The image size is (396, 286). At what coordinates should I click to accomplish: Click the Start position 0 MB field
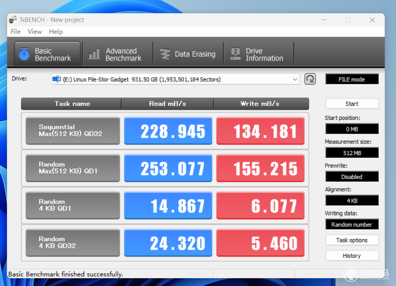352,129
